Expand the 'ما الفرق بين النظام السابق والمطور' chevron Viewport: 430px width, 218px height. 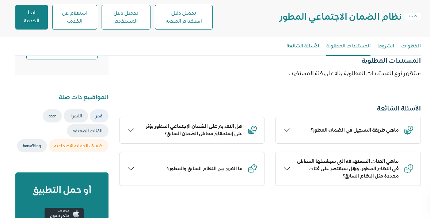point(131,168)
